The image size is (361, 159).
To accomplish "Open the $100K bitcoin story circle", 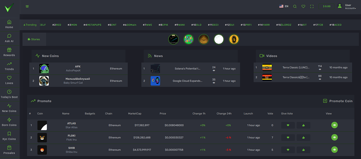I will click(204, 39).
